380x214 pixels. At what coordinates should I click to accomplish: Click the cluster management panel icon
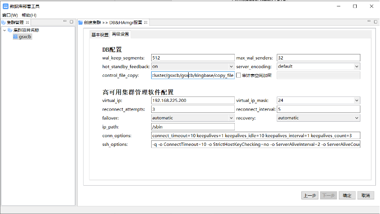click(3, 22)
